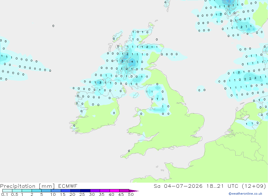This screenshot has width=268, height=196.
Task: Select the 35–40 mm magenta legend swatch
Action: tap(105, 191)
